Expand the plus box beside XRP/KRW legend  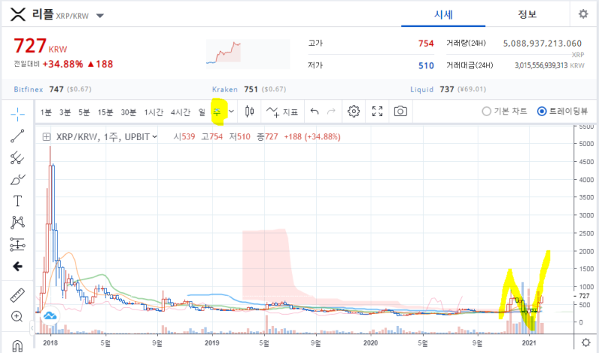46,136
